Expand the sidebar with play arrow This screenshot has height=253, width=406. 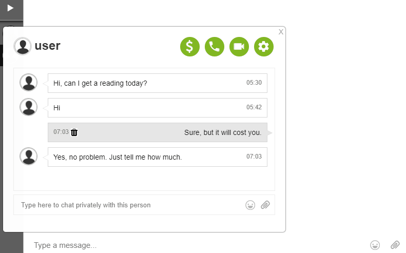click(x=10, y=8)
